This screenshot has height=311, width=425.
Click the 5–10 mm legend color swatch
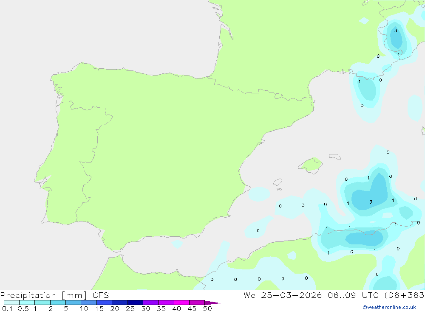point(74,303)
